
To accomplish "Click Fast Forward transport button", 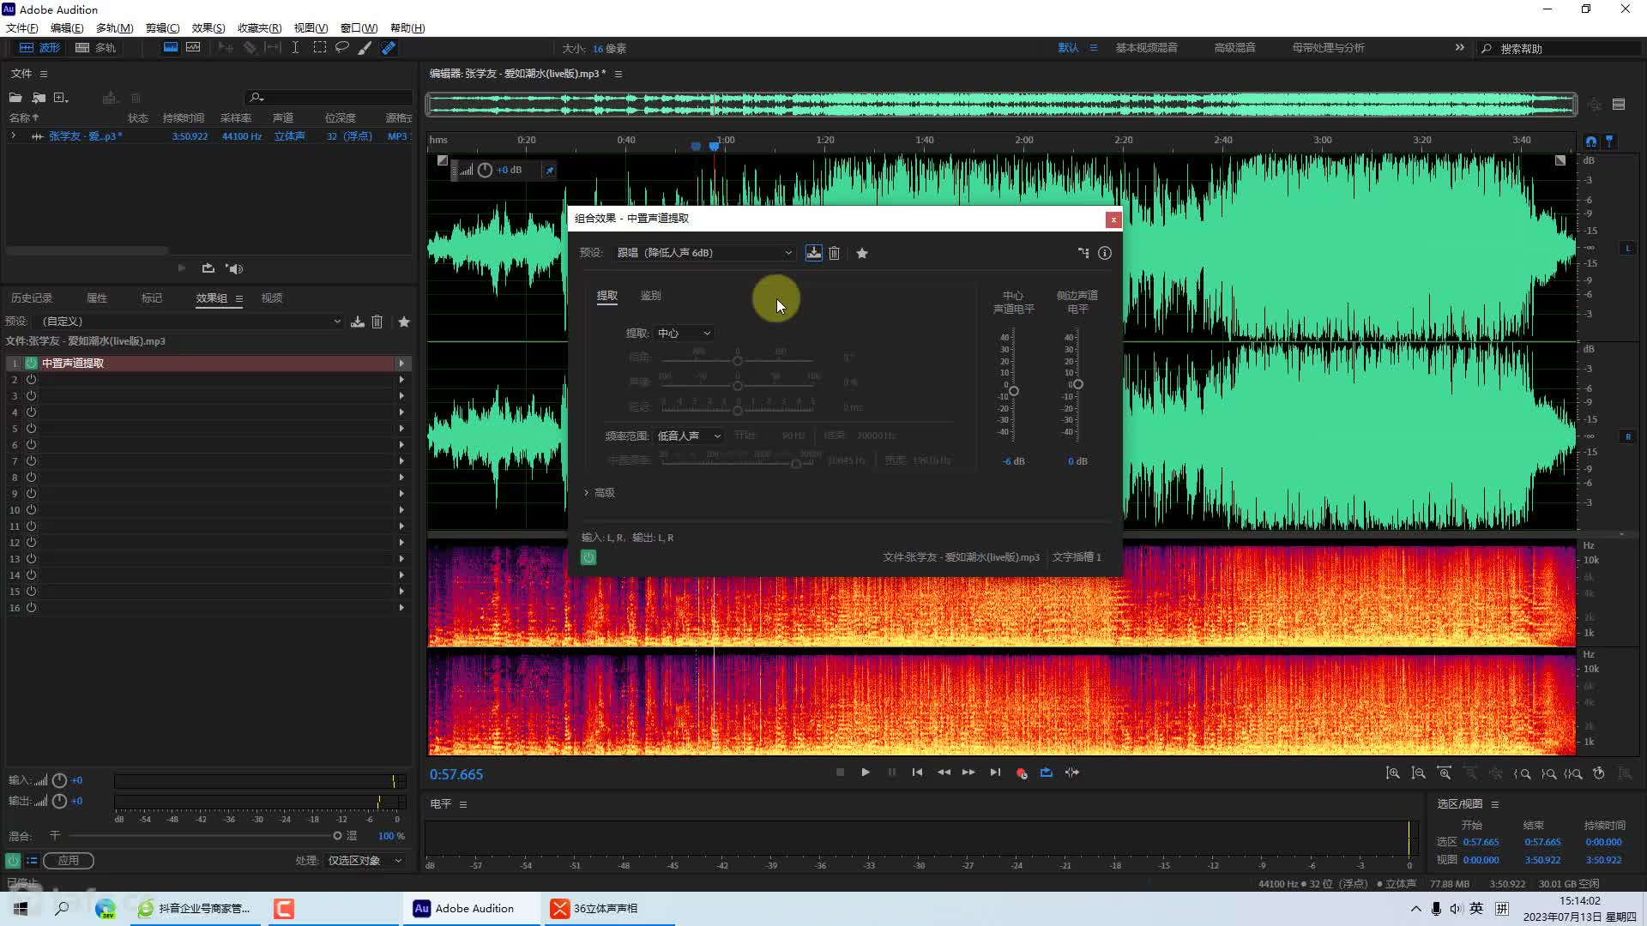I will [968, 773].
